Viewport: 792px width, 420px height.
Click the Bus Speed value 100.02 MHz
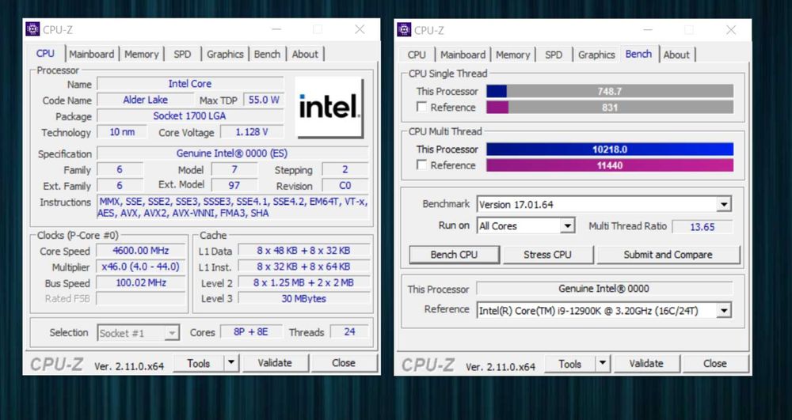[140, 283]
